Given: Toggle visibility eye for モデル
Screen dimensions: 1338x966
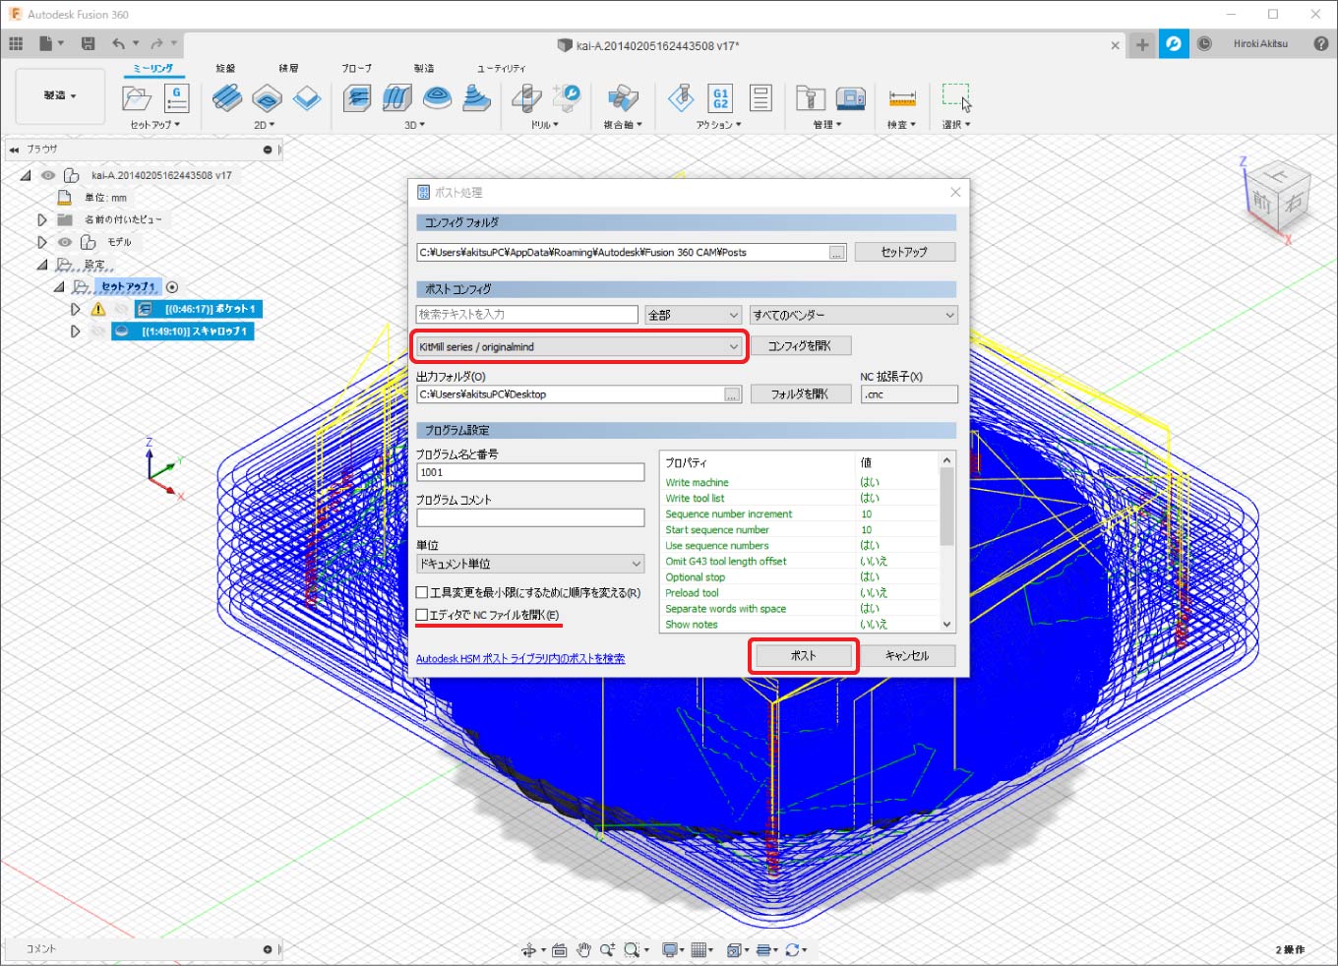Looking at the screenshot, I should [65, 242].
